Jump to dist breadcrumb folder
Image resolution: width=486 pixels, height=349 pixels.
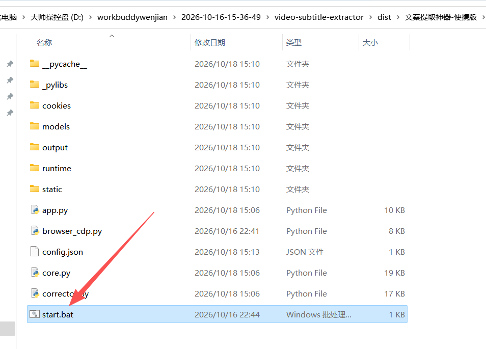(x=384, y=17)
